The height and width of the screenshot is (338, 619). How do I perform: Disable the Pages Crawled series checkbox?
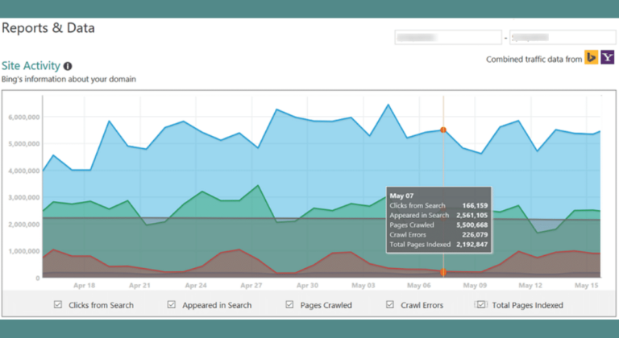pyautogui.click(x=289, y=305)
